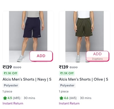The height and width of the screenshot is (109, 114).
Task: Click the ₹1.1K Off badge for Olive shorts
Action: point(67,73)
